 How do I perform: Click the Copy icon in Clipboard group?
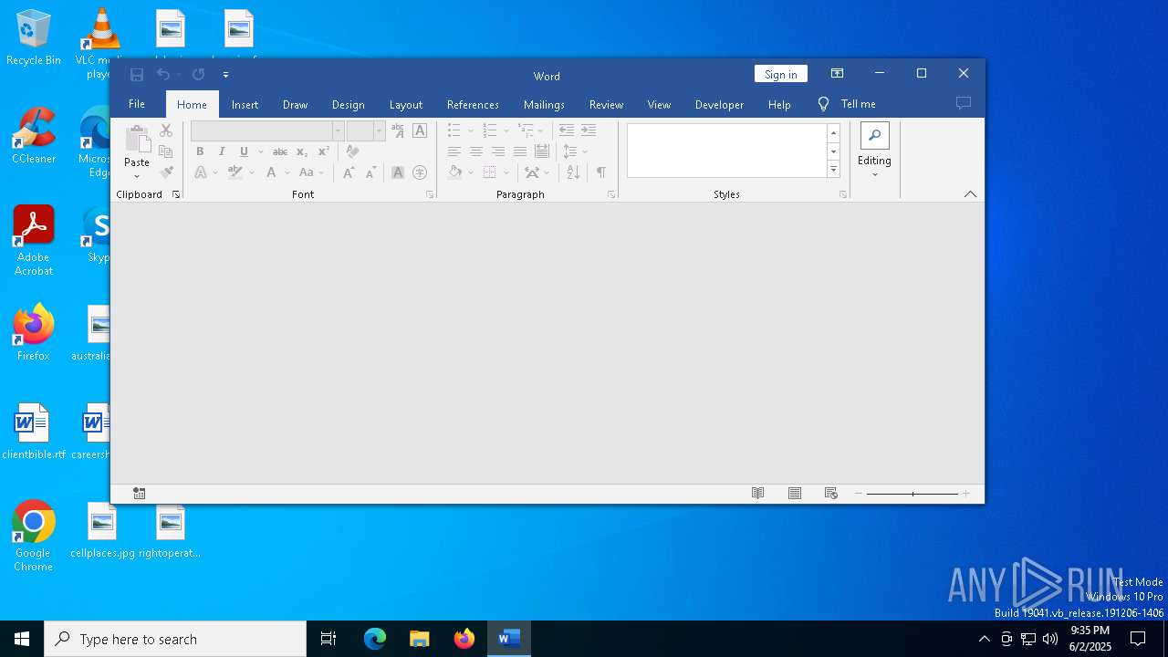click(166, 151)
